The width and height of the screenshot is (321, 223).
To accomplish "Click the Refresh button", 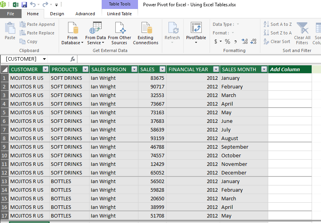I will 172,33.
